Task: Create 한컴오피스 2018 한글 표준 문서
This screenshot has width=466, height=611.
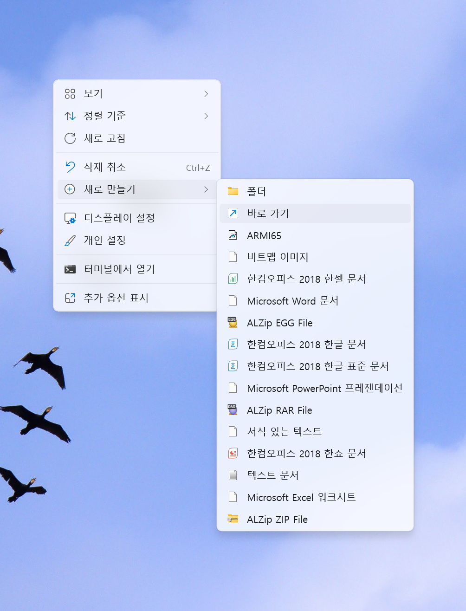Action: click(315, 366)
